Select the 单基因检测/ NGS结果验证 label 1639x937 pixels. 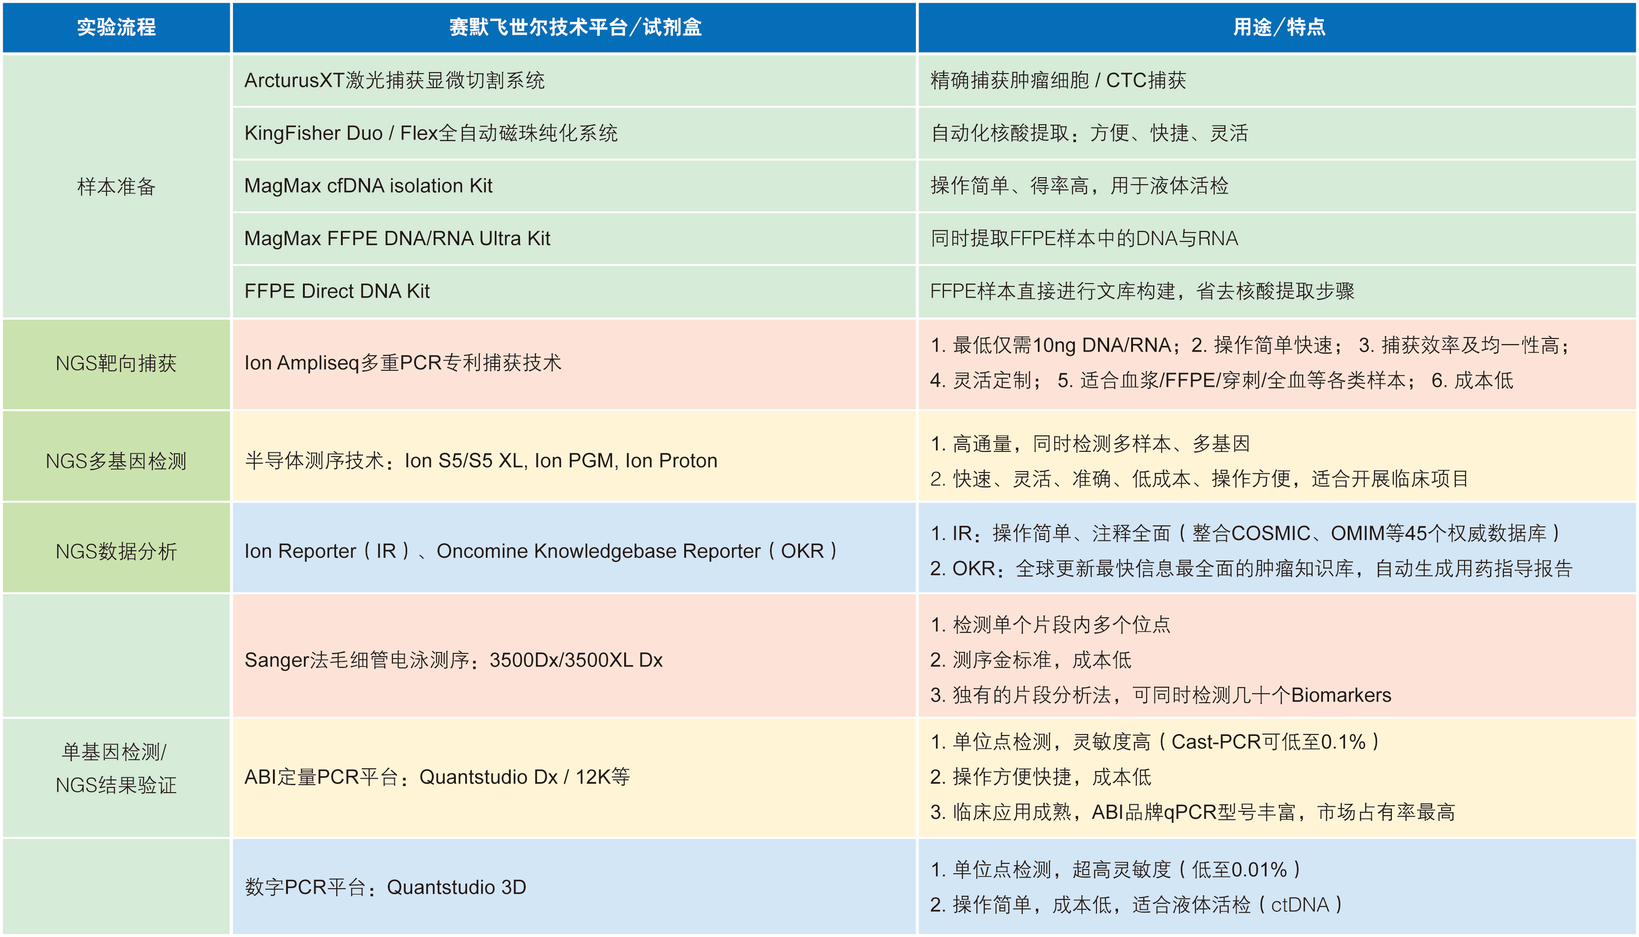click(116, 768)
